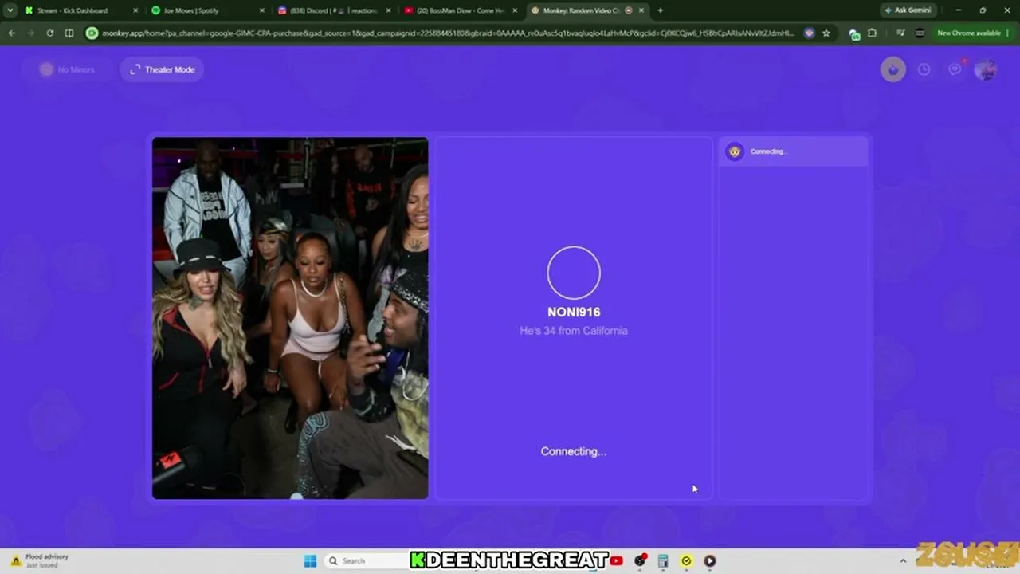
Task: Switch to the Discord browser tab
Action: pos(333,10)
